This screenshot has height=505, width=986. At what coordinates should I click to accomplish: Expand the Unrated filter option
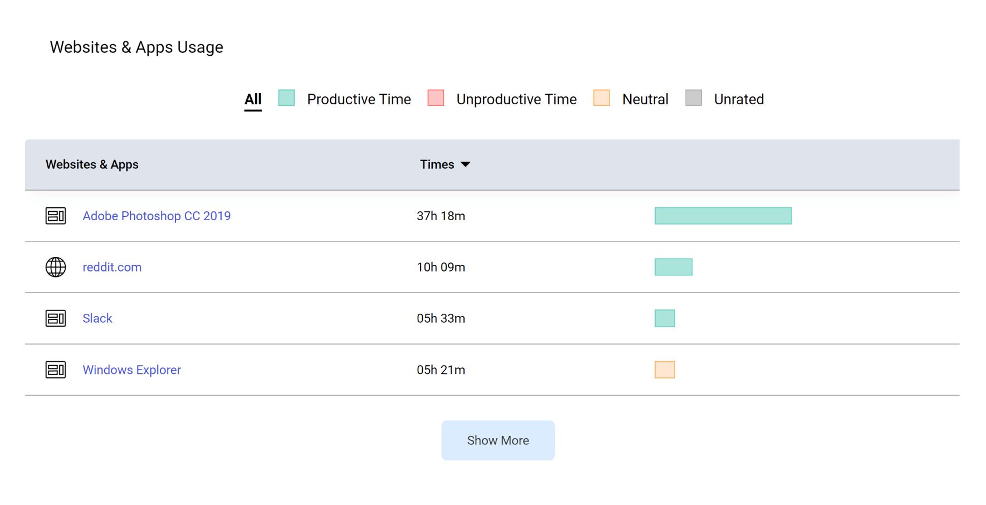[x=739, y=99]
